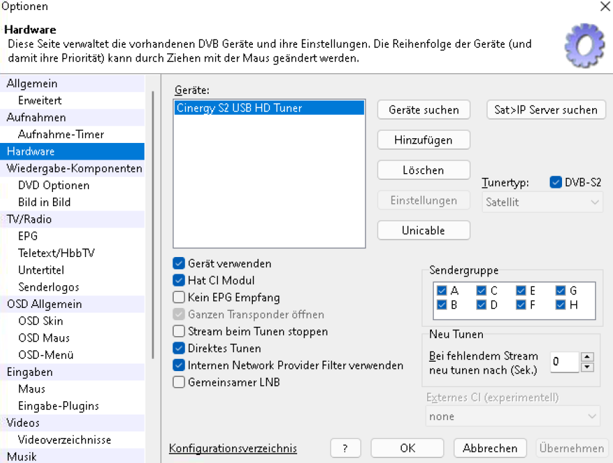Uncheck the Gerät verwenden checkbox
This screenshot has height=463, width=613.
pos(179,264)
